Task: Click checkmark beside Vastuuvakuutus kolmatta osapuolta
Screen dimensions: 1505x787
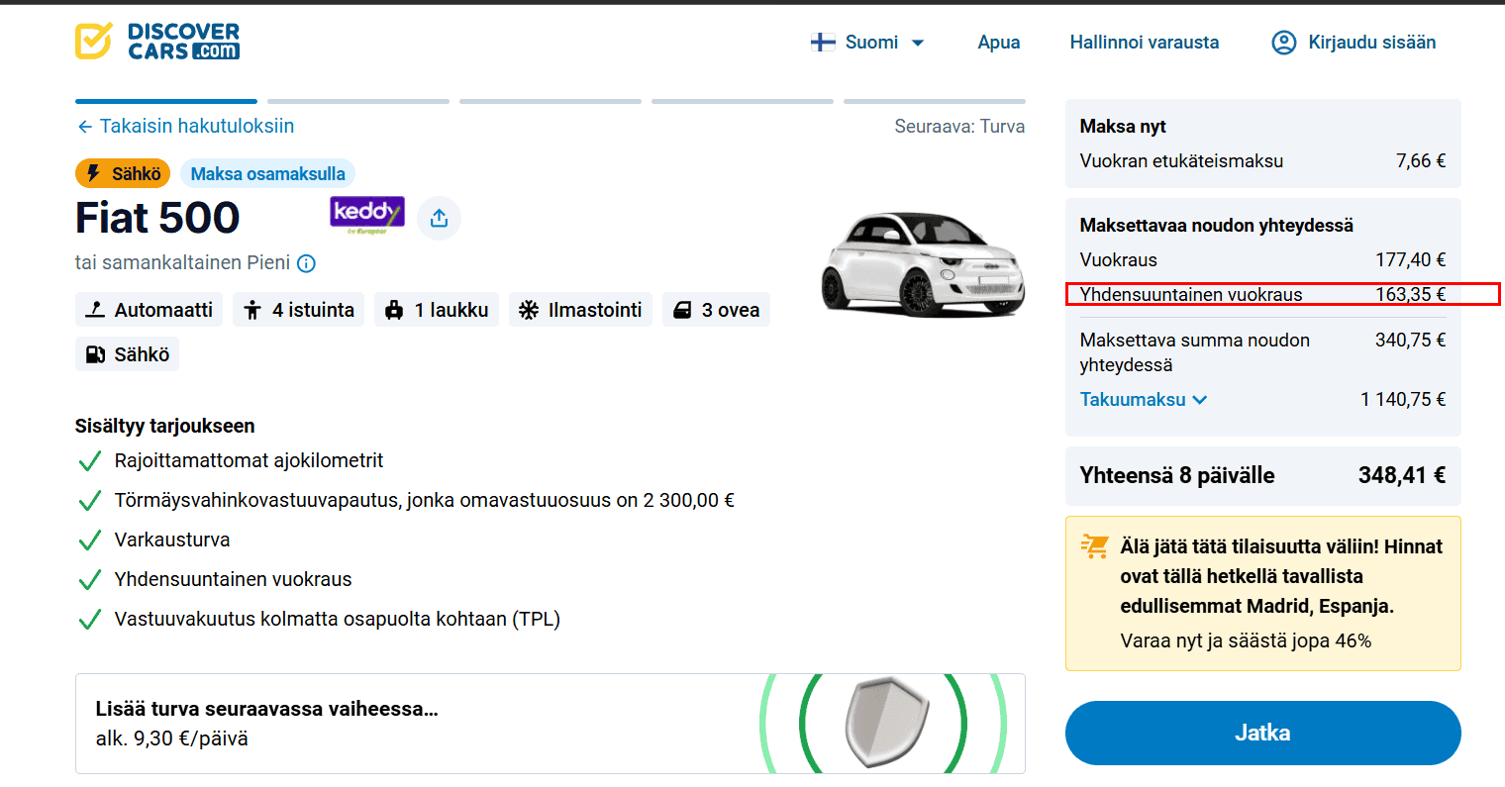Action: click(x=89, y=620)
